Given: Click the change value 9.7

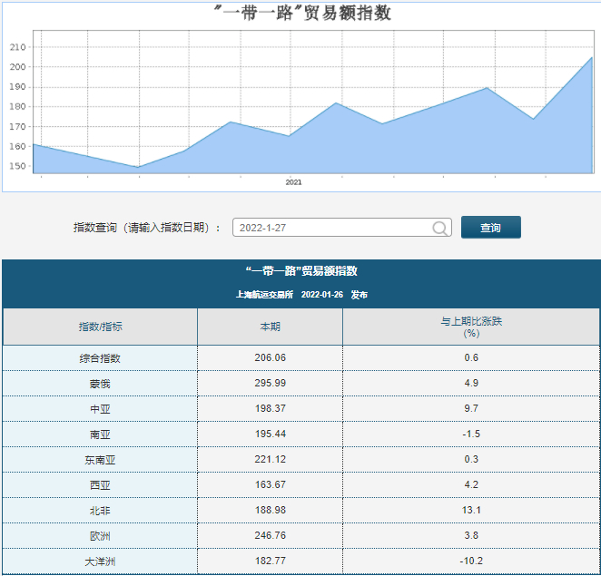Looking at the screenshot, I should pyautogui.click(x=471, y=408).
